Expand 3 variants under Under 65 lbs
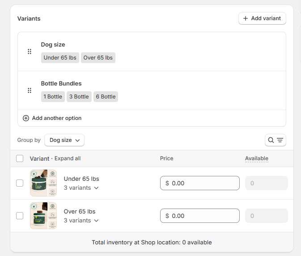The image size is (301, 256). click(x=81, y=188)
